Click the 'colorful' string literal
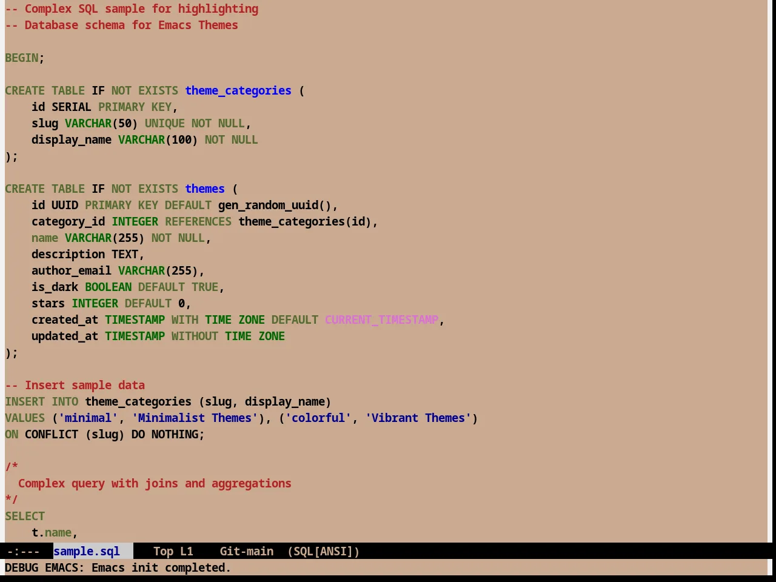 tap(318, 418)
